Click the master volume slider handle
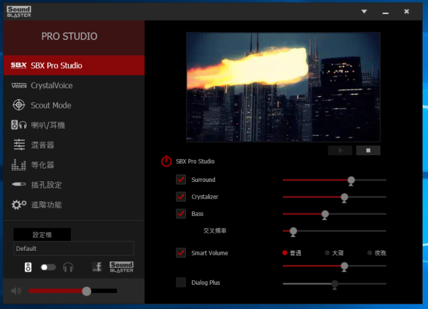428x309 pixels. [x=86, y=291]
